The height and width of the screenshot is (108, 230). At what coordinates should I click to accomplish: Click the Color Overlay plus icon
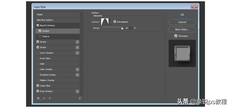pyautogui.click(x=77, y=69)
